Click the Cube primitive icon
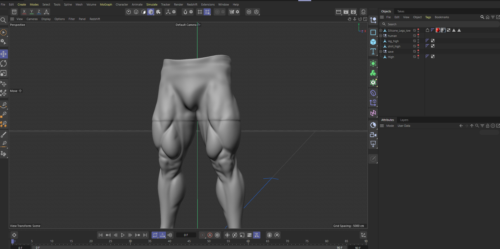The width and height of the screenshot is (500, 249). (373, 42)
